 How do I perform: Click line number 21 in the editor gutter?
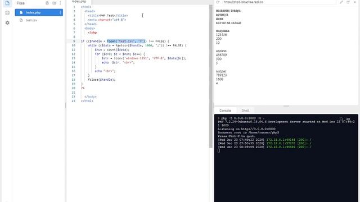pyautogui.click(x=74, y=92)
